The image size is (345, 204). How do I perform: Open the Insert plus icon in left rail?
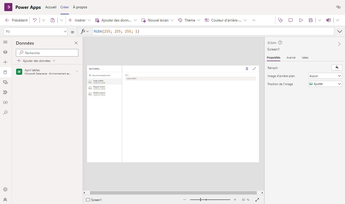5,62
